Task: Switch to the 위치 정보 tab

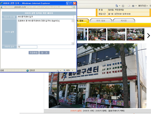Action: [x=101, y=21]
